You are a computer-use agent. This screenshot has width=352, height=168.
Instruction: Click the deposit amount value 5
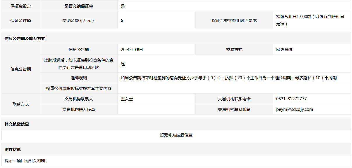tap(122, 20)
